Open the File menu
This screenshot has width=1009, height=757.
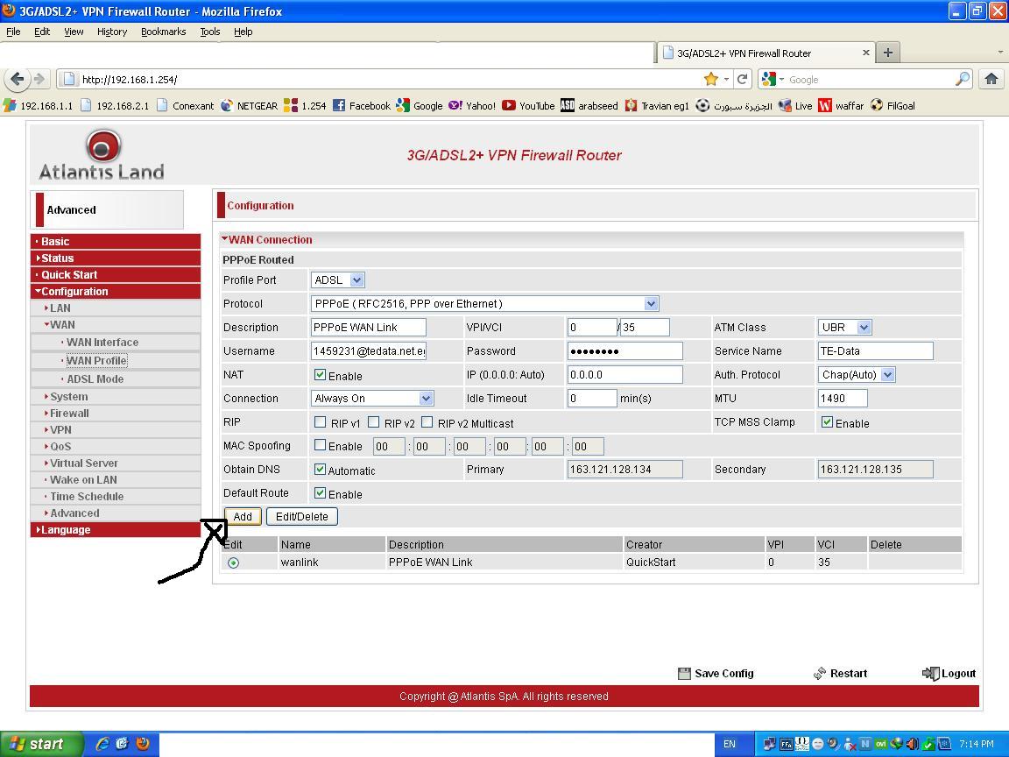(13, 32)
